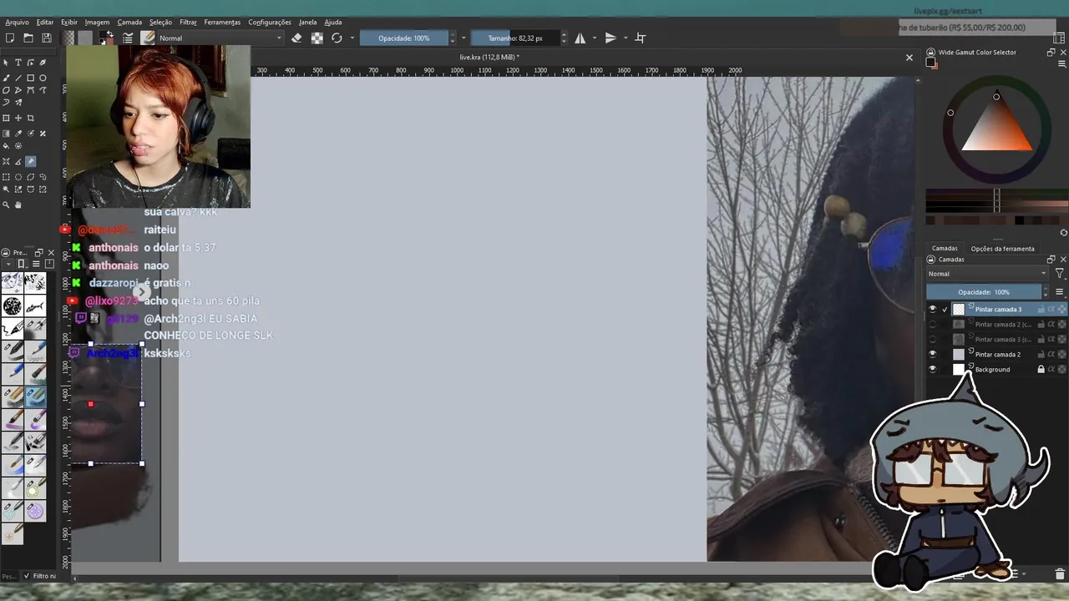This screenshot has height=601, width=1069.
Task: Open the fill patterns button
Action: (x=85, y=38)
